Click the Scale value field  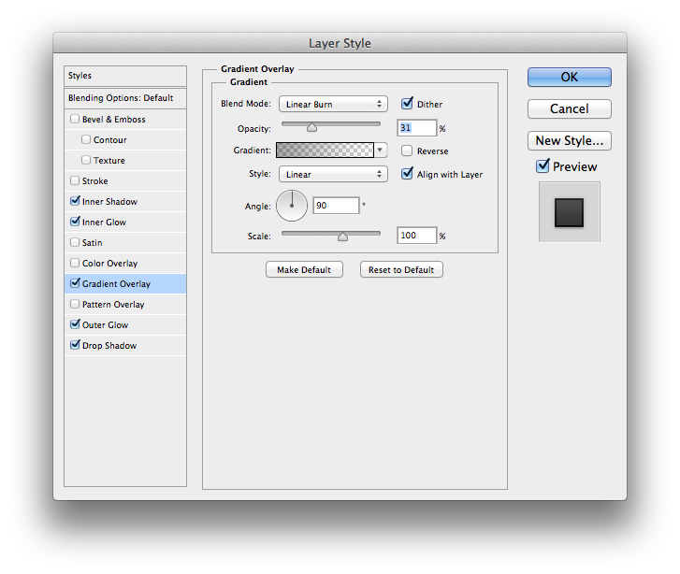tap(417, 236)
